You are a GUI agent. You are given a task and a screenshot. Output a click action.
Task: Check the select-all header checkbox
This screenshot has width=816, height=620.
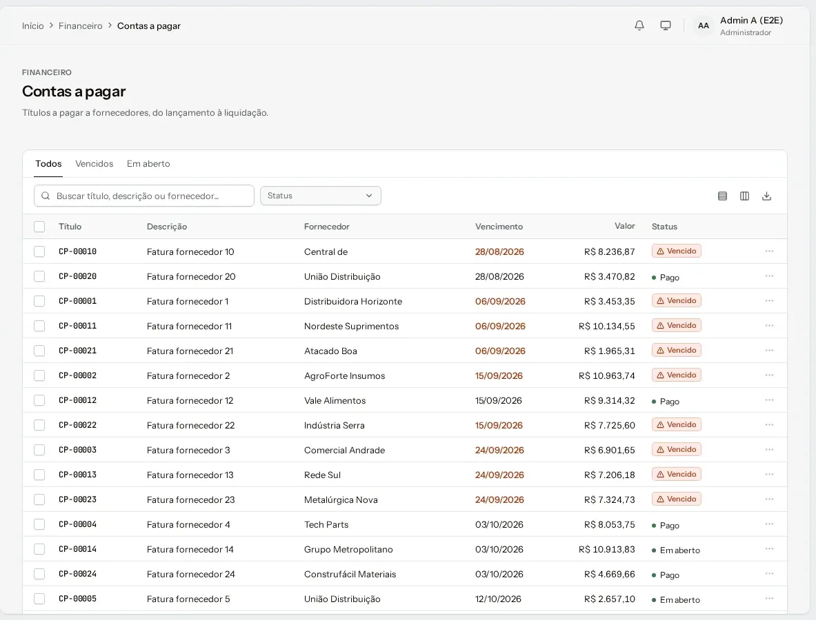pyautogui.click(x=39, y=227)
